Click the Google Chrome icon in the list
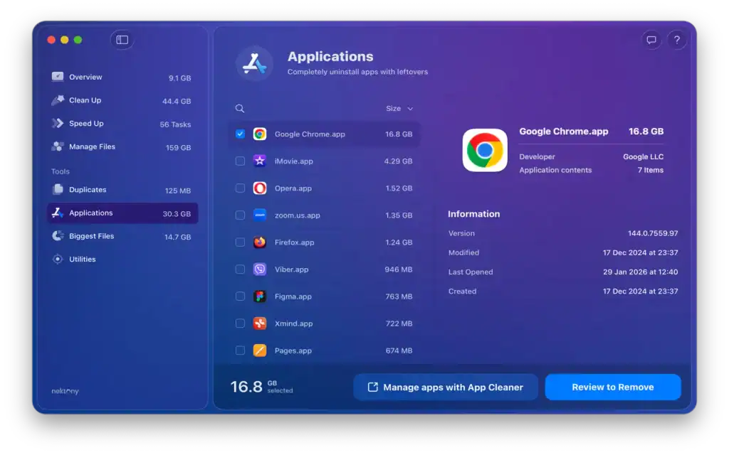Viewport: 729px width, 455px height. pyautogui.click(x=260, y=134)
